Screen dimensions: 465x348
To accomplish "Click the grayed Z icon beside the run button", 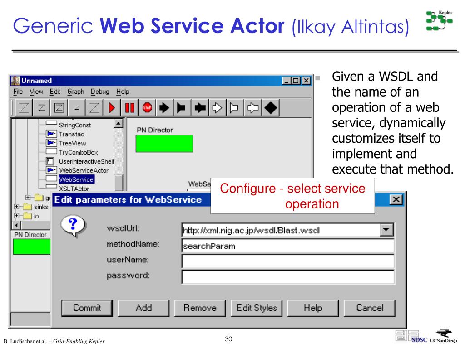I will pos(94,108).
